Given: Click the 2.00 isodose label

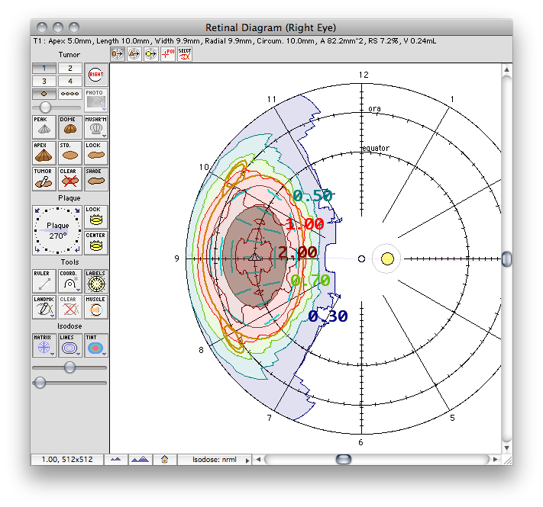Looking at the screenshot, I should tap(298, 252).
